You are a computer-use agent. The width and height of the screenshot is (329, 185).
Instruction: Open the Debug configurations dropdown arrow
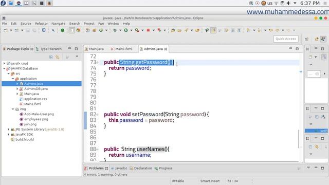[120, 30]
